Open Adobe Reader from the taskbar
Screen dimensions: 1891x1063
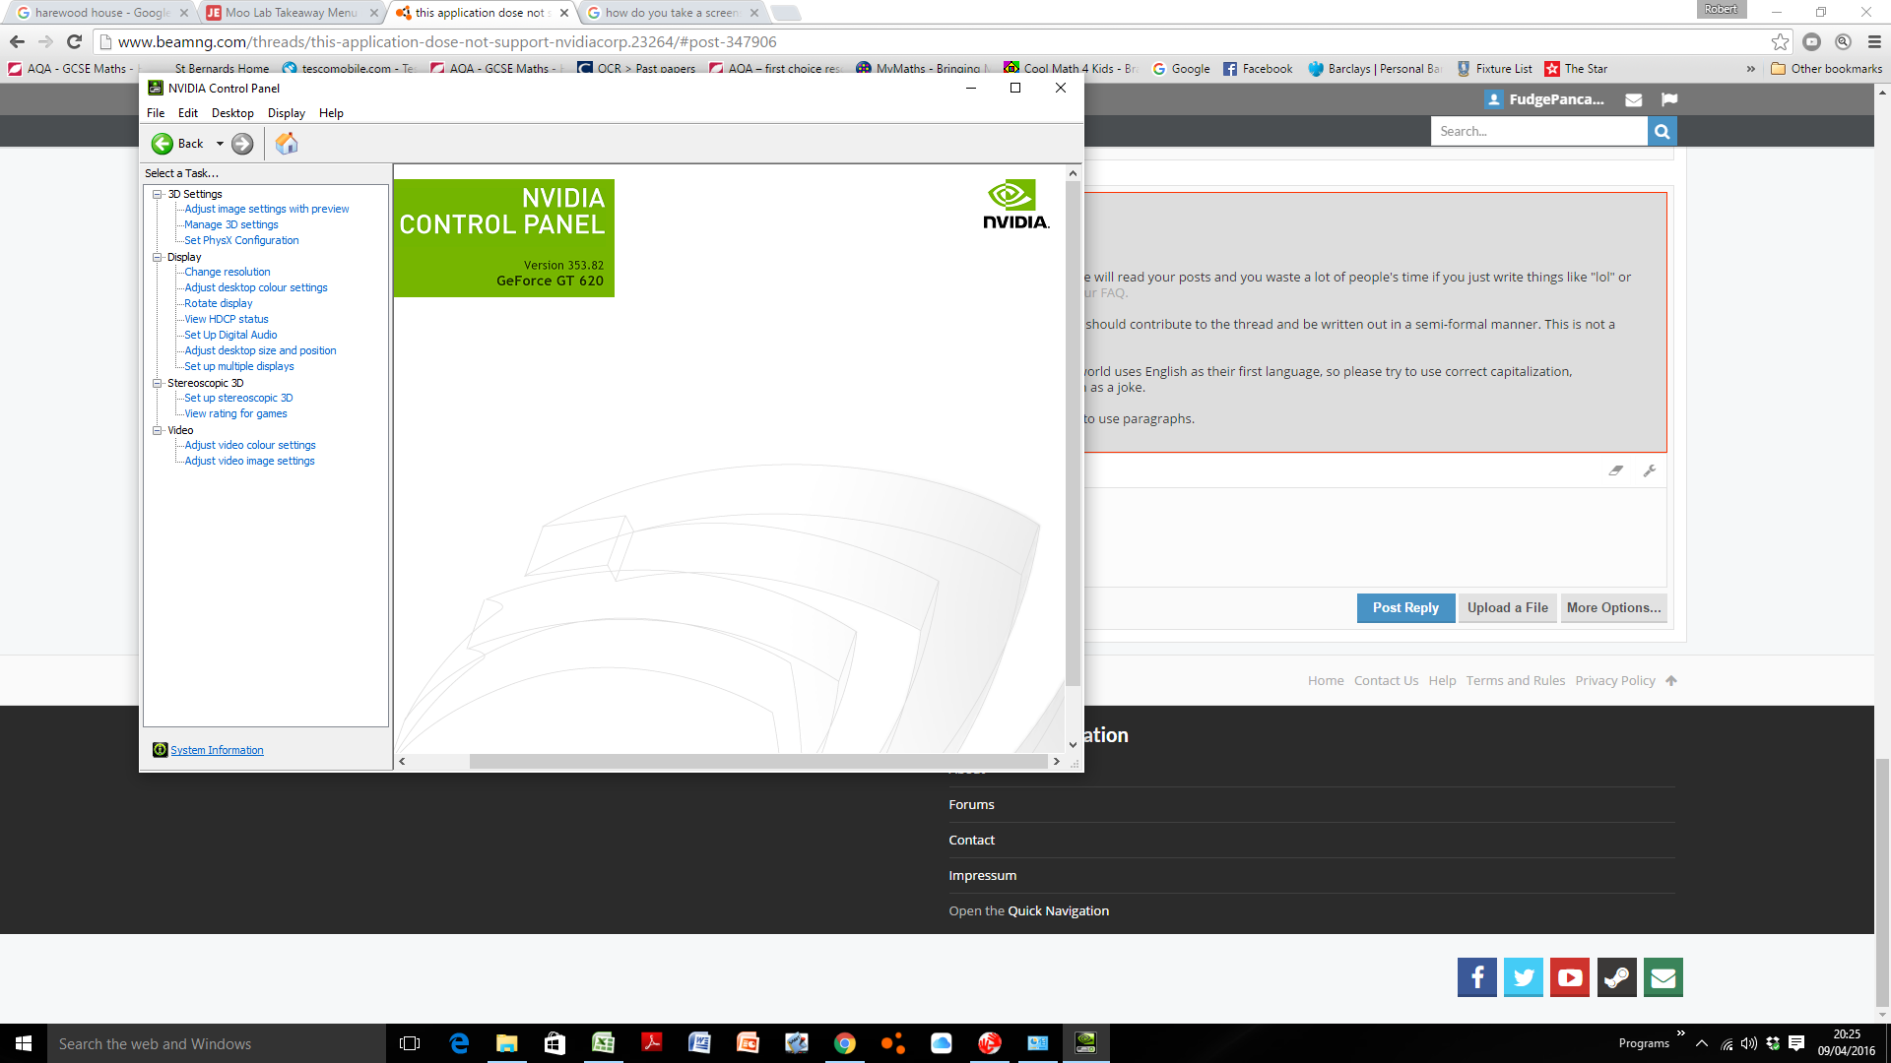(x=651, y=1043)
